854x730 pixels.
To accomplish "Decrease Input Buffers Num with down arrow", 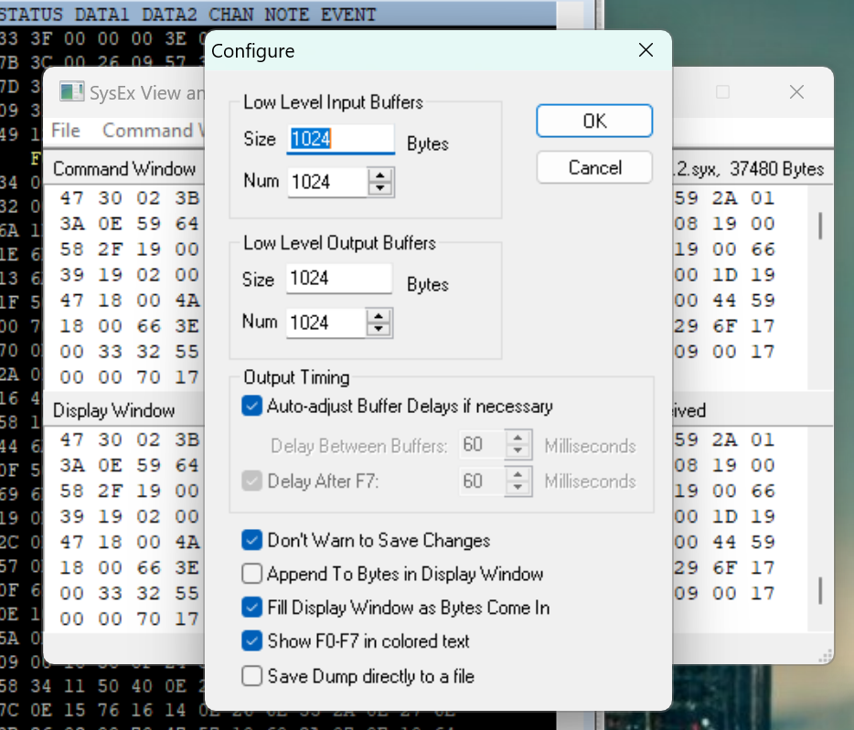I will [379, 189].
